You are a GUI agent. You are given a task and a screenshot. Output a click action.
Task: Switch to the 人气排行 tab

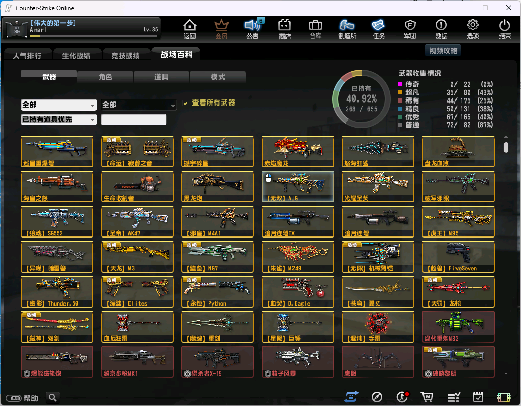(27, 55)
